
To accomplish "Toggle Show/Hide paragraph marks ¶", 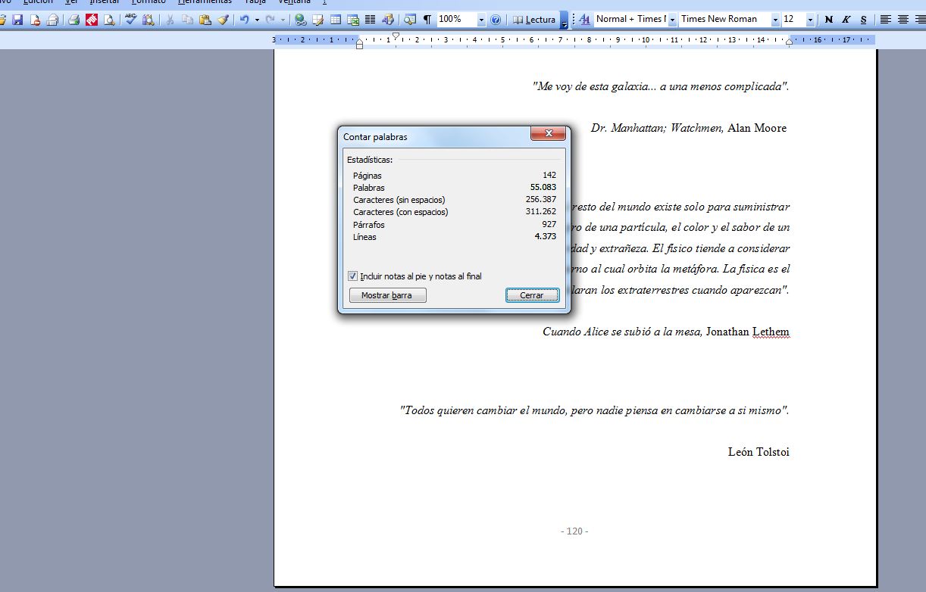I will [x=427, y=20].
